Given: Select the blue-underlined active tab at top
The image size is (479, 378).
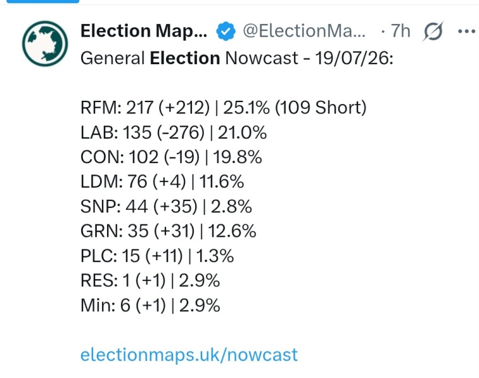Looking at the screenshot, I should click(x=43, y=1).
